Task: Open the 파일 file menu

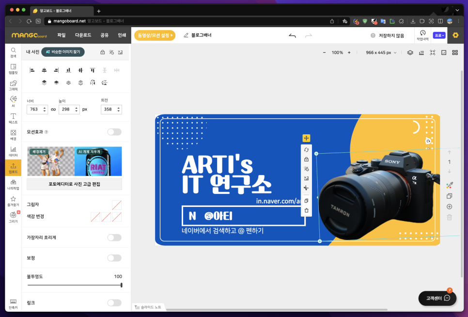Action: [61, 35]
